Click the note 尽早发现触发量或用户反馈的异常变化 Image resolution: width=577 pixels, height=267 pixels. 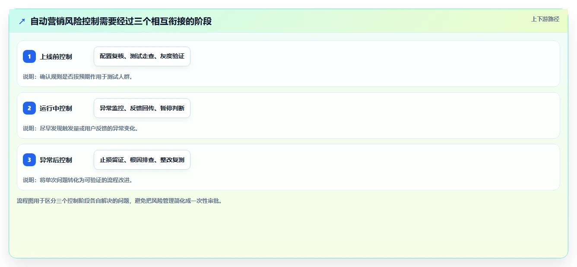pyautogui.click(x=80, y=129)
